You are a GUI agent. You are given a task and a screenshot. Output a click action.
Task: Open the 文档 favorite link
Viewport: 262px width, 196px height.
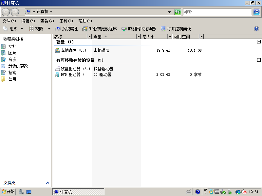point(9,46)
